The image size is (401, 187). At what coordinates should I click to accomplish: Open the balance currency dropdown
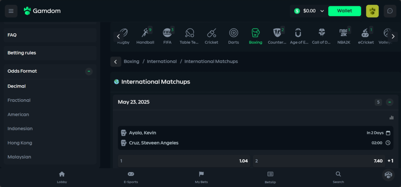tap(322, 11)
